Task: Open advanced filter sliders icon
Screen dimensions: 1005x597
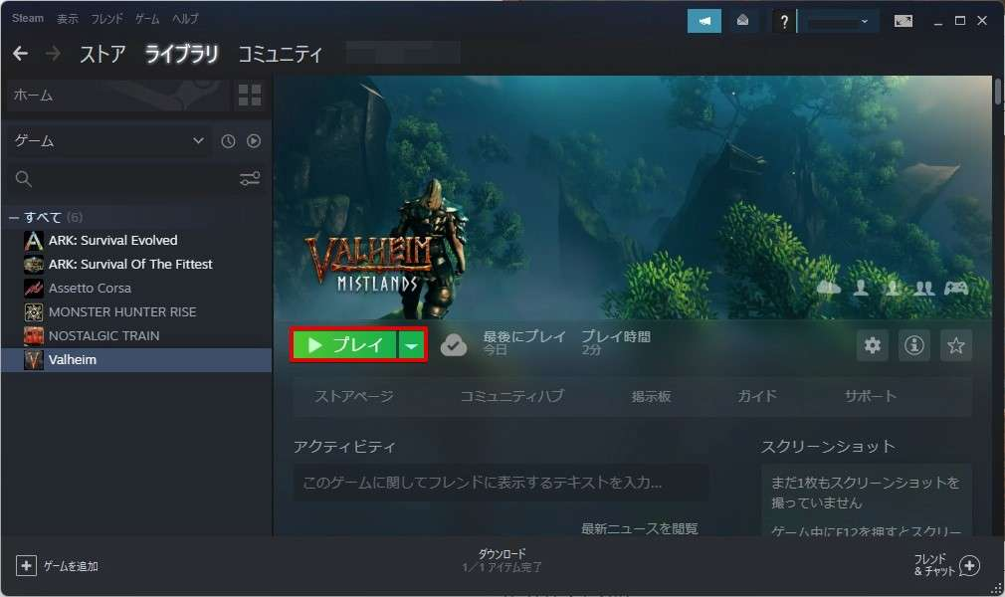Action: pos(250,178)
